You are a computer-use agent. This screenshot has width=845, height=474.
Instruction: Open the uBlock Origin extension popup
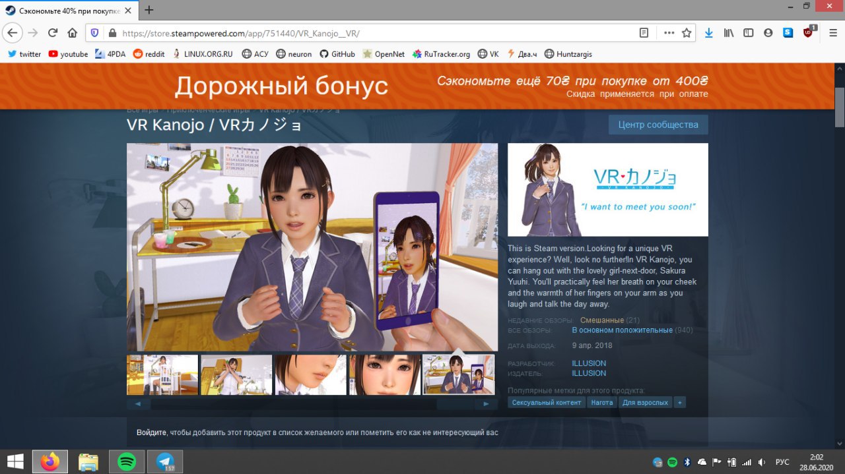[809, 32]
